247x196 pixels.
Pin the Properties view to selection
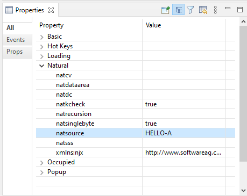pos(166,10)
